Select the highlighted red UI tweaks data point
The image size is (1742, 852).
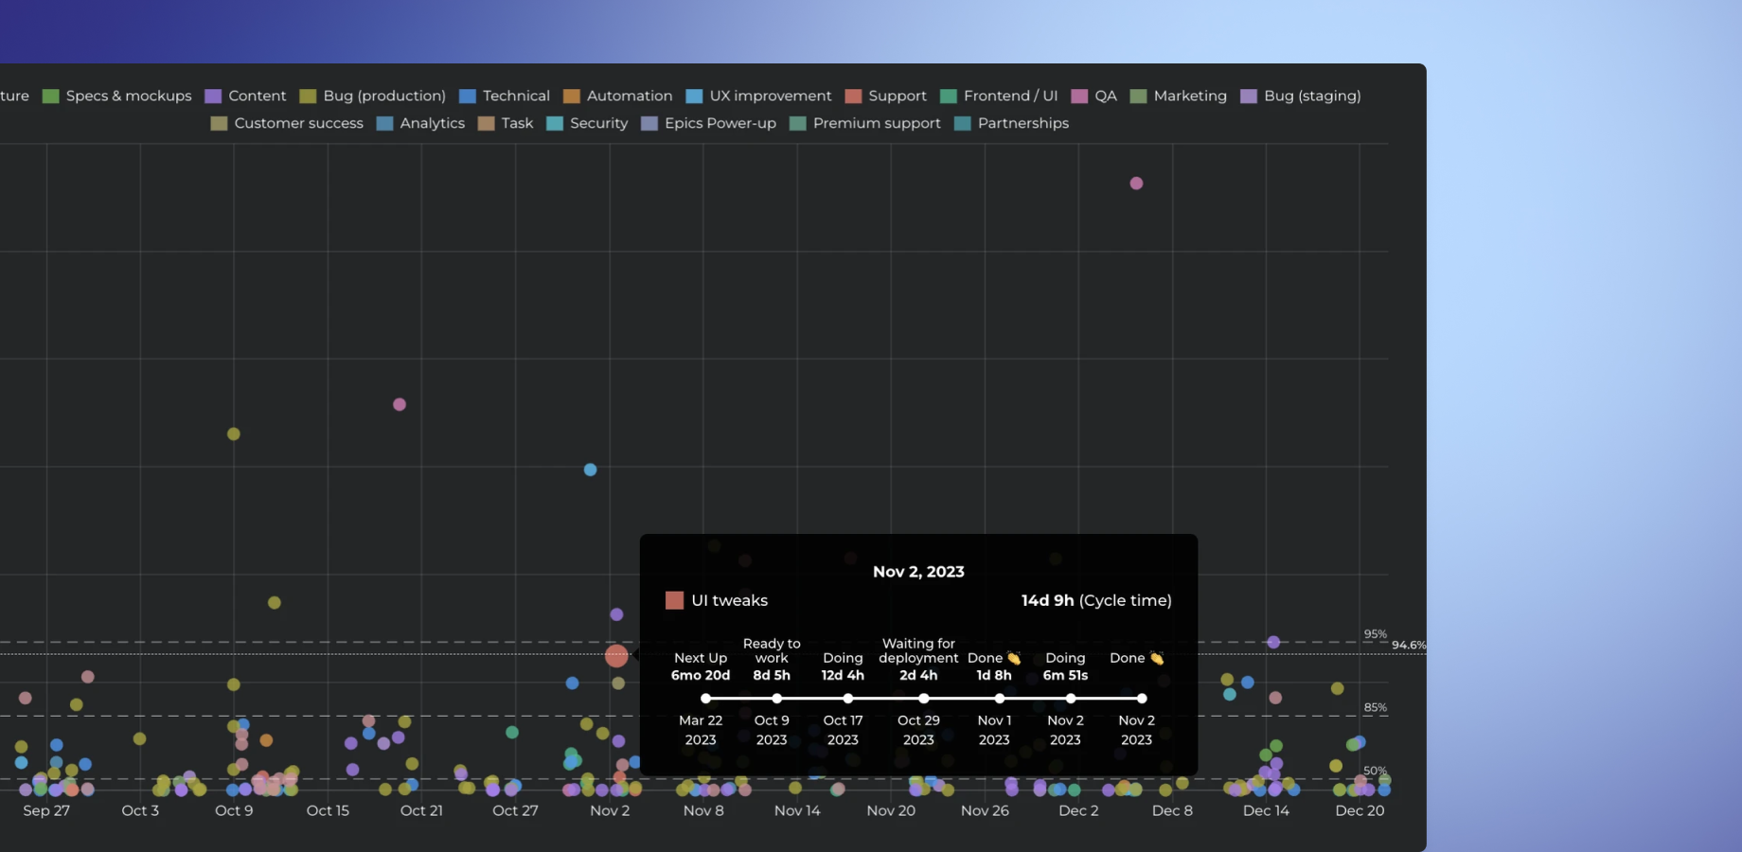tap(616, 655)
